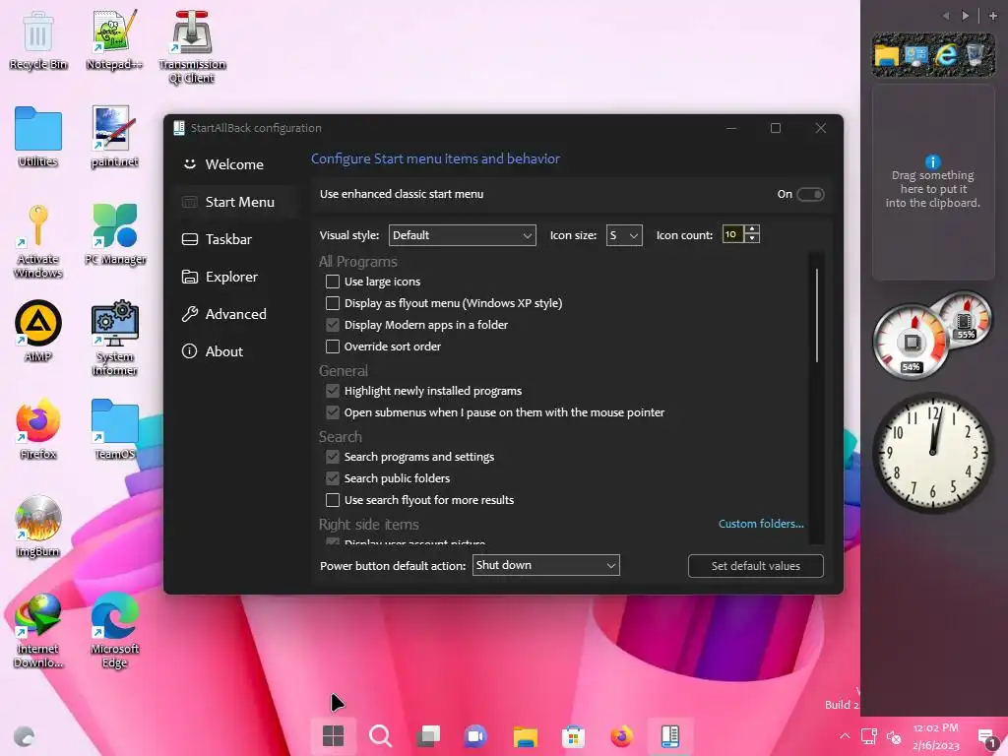Launch ImgBurn from the desktop
This screenshot has width=1008, height=756.
(x=38, y=528)
